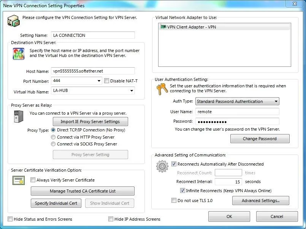Image resolution: width=306 pixels, height=229 pixels.
Task: Click Specify Individual Cert button
Action: [56, 203]
